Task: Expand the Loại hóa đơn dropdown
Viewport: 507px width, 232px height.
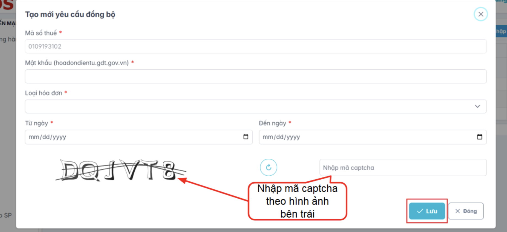Action: point(477,106)
